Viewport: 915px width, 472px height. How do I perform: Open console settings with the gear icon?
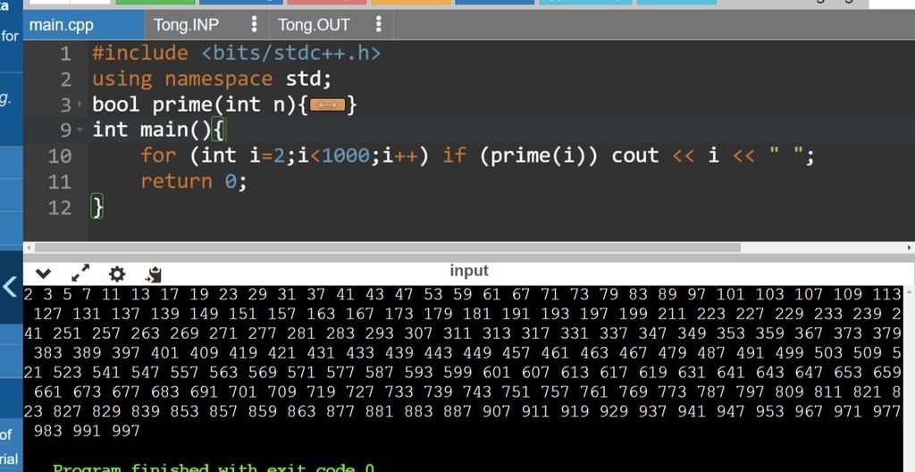tap(117, 274)
